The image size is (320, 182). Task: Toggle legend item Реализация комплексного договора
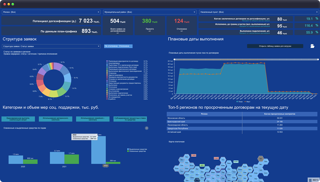pos(122,69)
